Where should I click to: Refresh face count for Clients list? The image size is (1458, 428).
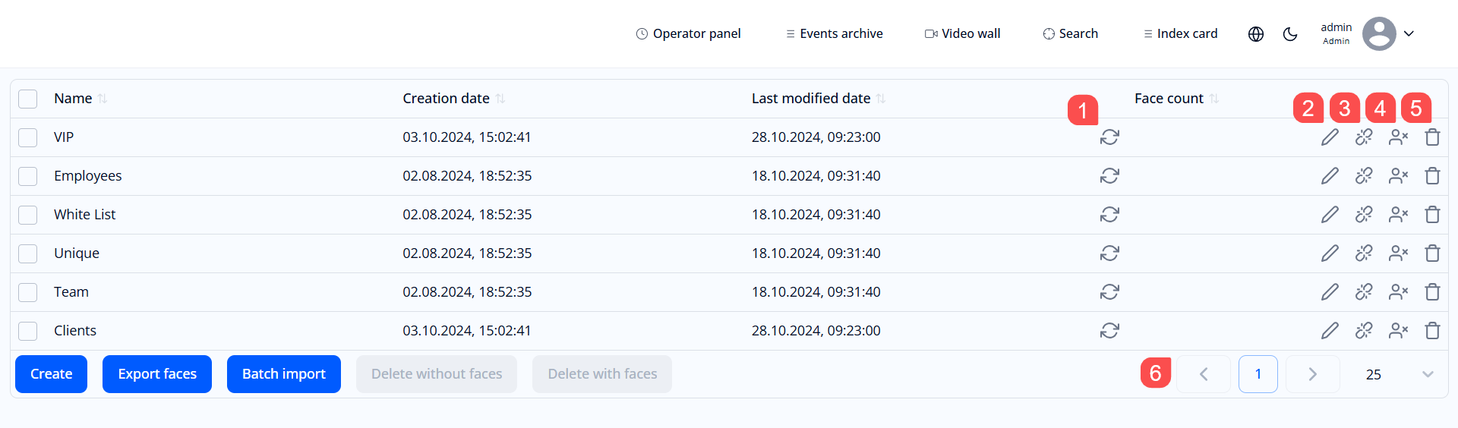click(x=1109, y=331)
